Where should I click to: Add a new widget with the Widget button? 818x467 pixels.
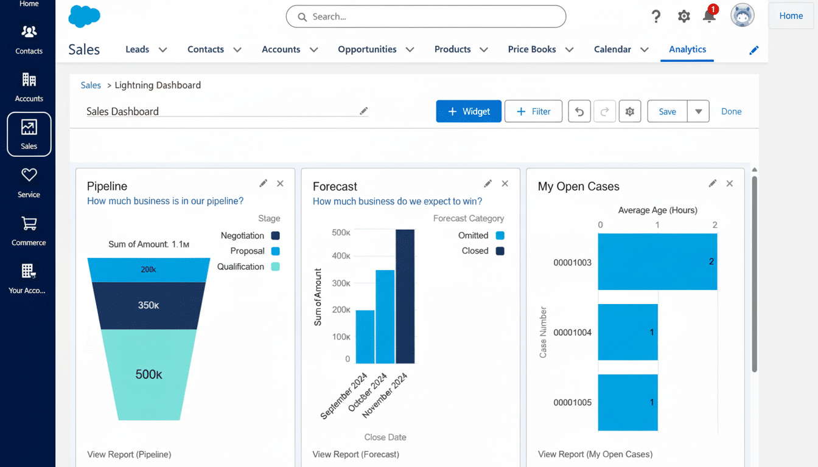[469, 111]
